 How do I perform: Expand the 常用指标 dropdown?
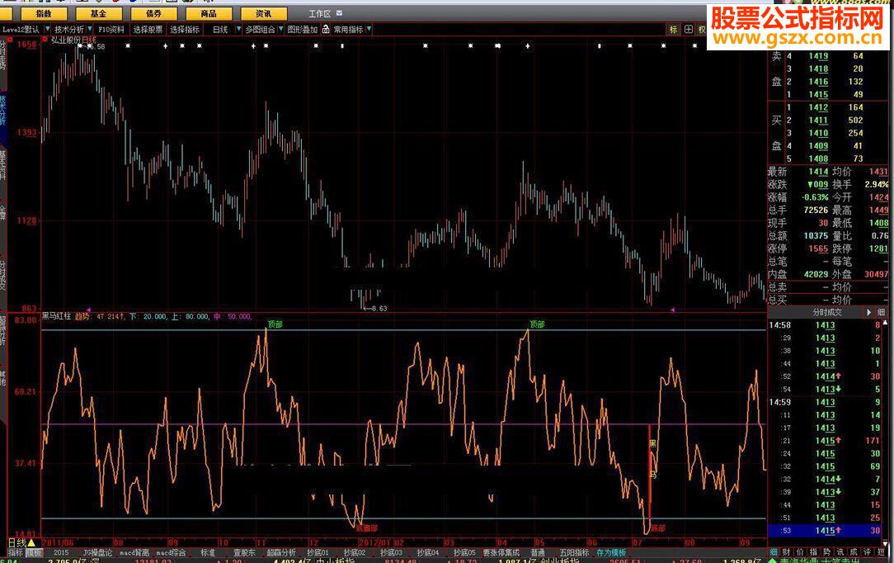[369, 30]
